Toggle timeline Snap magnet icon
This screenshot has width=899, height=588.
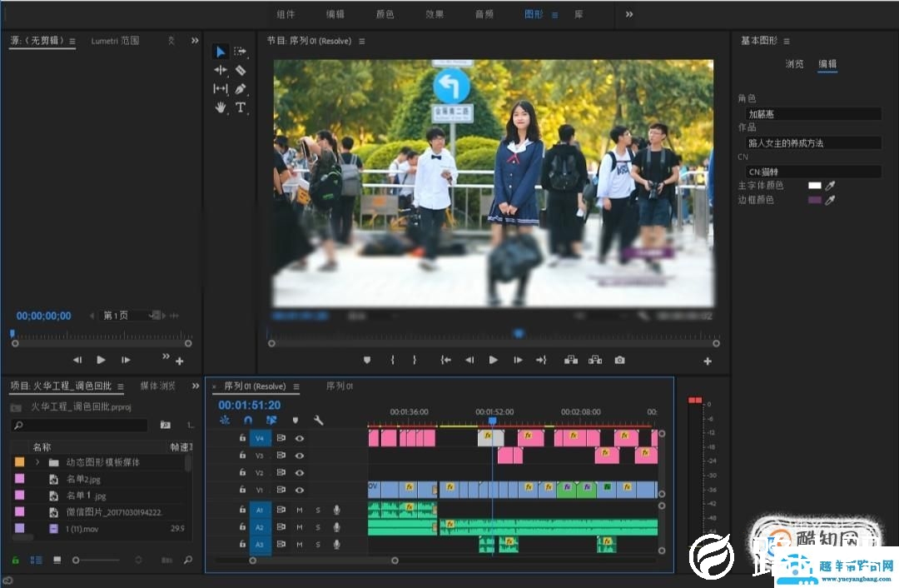coord(247,421)
